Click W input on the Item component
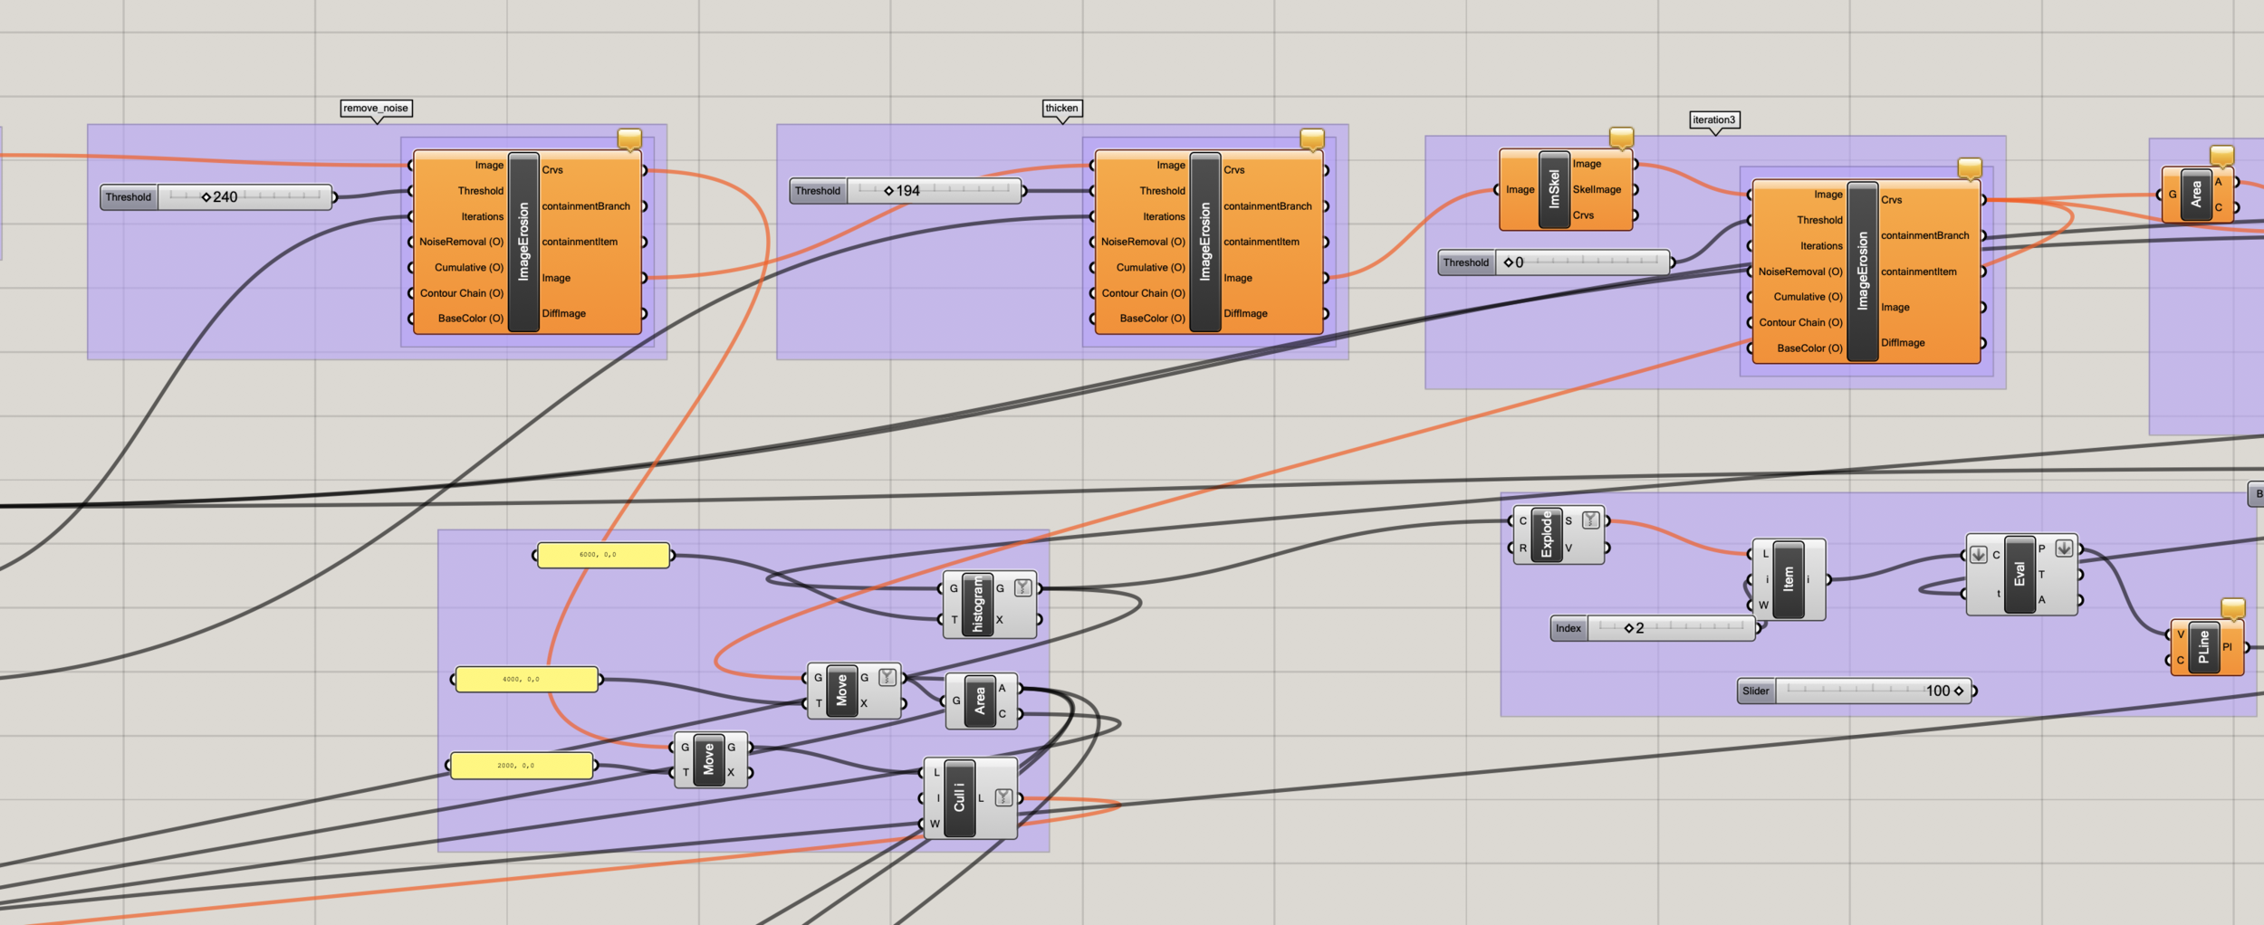 tap(1763, 606)
